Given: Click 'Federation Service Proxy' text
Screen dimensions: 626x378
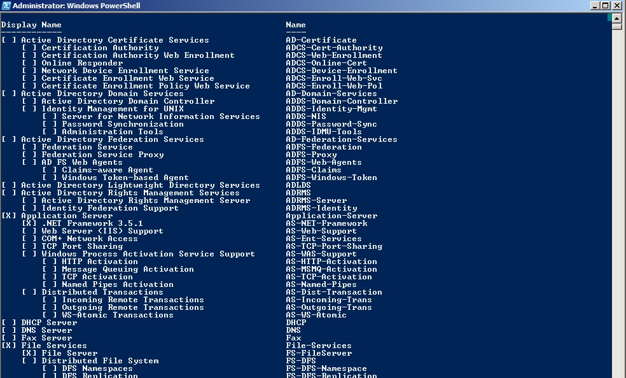Looking at the screenshot, I should click(102, 155).
